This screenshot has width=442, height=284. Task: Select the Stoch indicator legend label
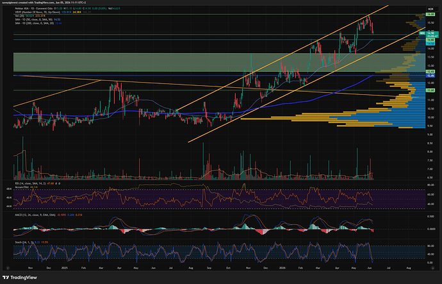(x=24, y=242)
